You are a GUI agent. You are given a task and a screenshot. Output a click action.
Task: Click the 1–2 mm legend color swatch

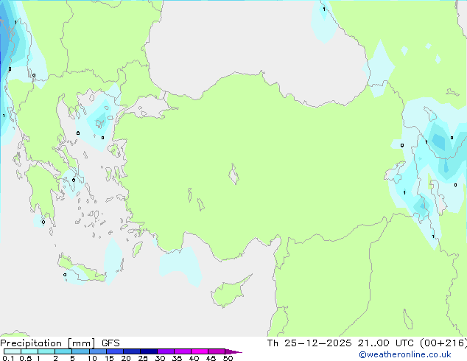(x=46, y=351)
